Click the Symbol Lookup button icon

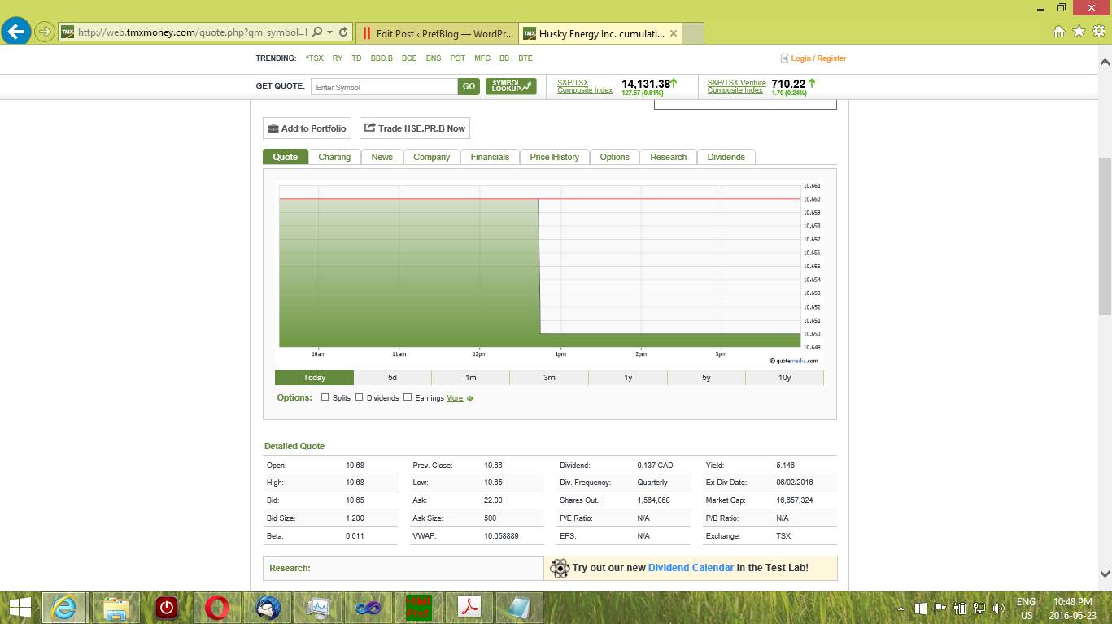(x=511, y=86)
